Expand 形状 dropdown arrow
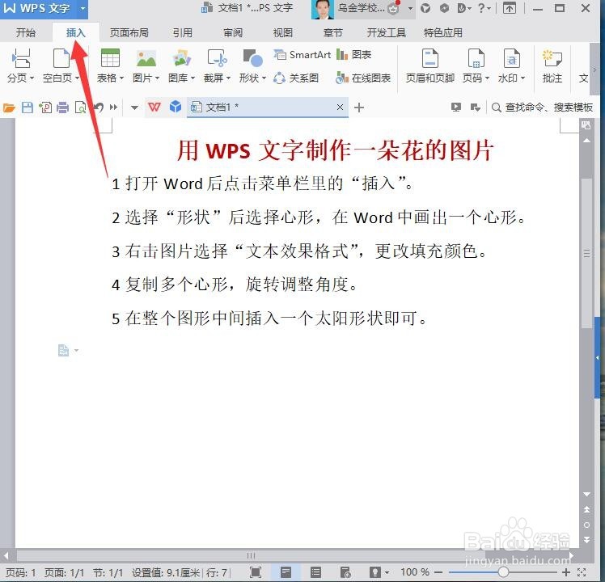605x582 pixels. [264, 78]
